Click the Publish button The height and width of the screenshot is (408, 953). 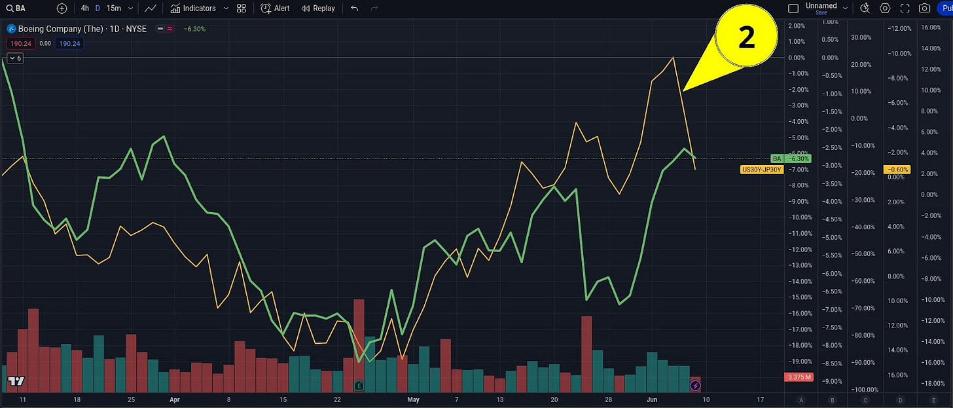[945, 9]
